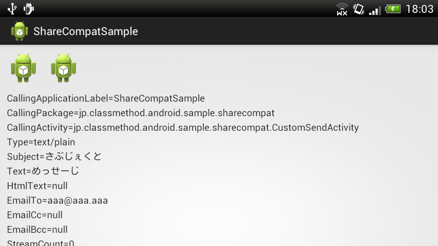The width and height of the screenshot is (438, 246).
Task: Tap the Wi-Fi status icon
Action: pos(342,9)
